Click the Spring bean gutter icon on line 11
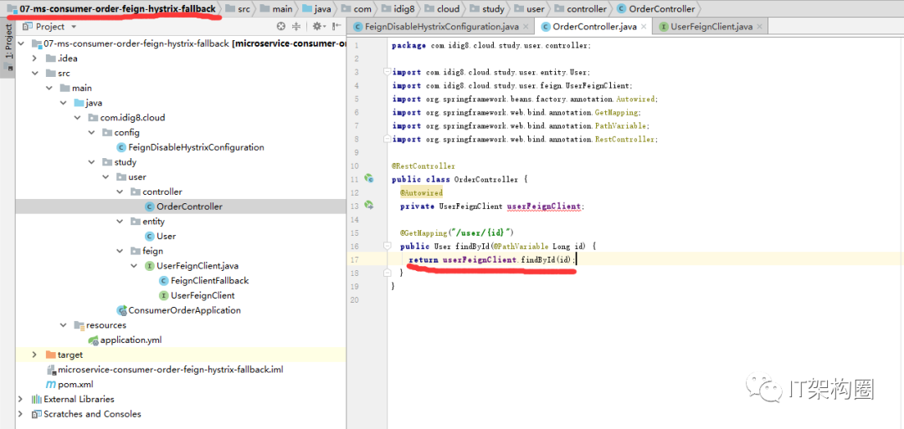Screen dimensions: 904x429 pyautogui.click(x=368, y=178)
